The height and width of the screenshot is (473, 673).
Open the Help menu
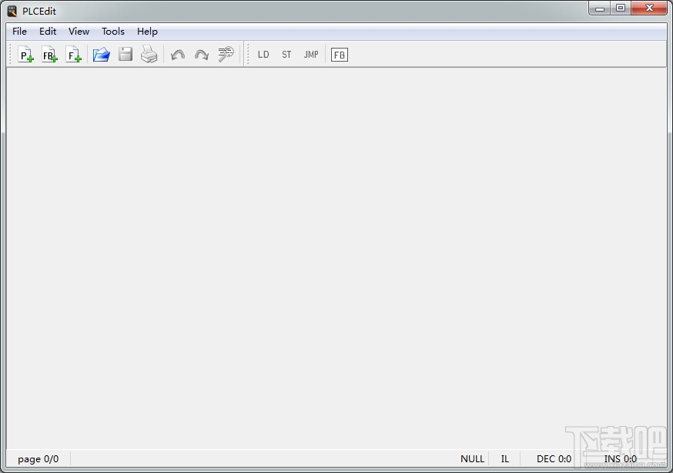(147, 32)
